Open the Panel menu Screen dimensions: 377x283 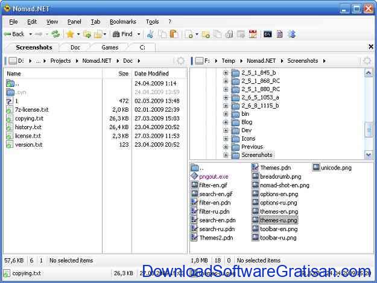[74, 22]
